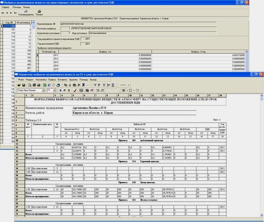Go to first record navigation arrow
Screen dimensions: 264x222
coord(3,13)
